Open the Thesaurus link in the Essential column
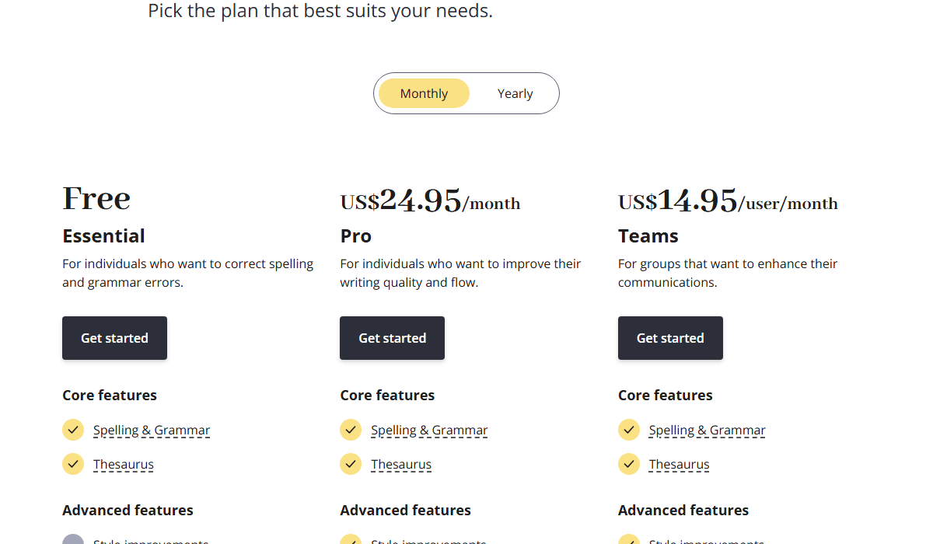 coord(124,465)
